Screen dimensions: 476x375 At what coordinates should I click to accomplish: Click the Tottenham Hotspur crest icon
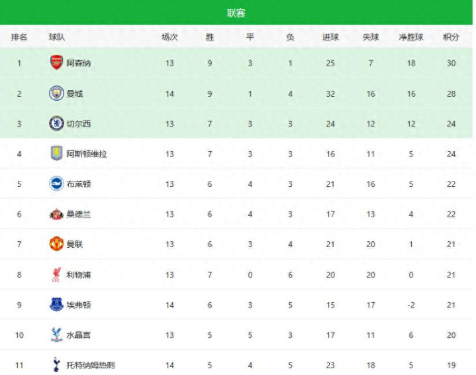click(56, 365)
